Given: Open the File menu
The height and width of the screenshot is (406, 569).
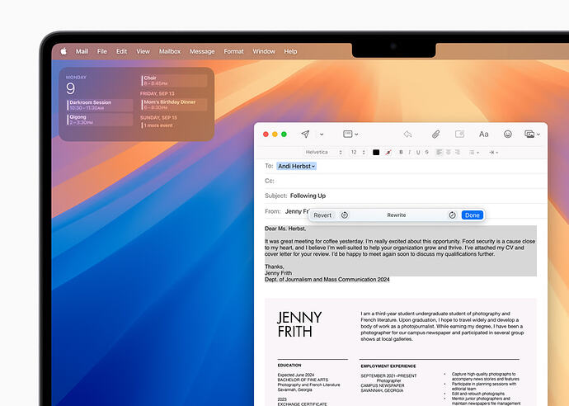Looking at the screenshot, I should (102, 51).
